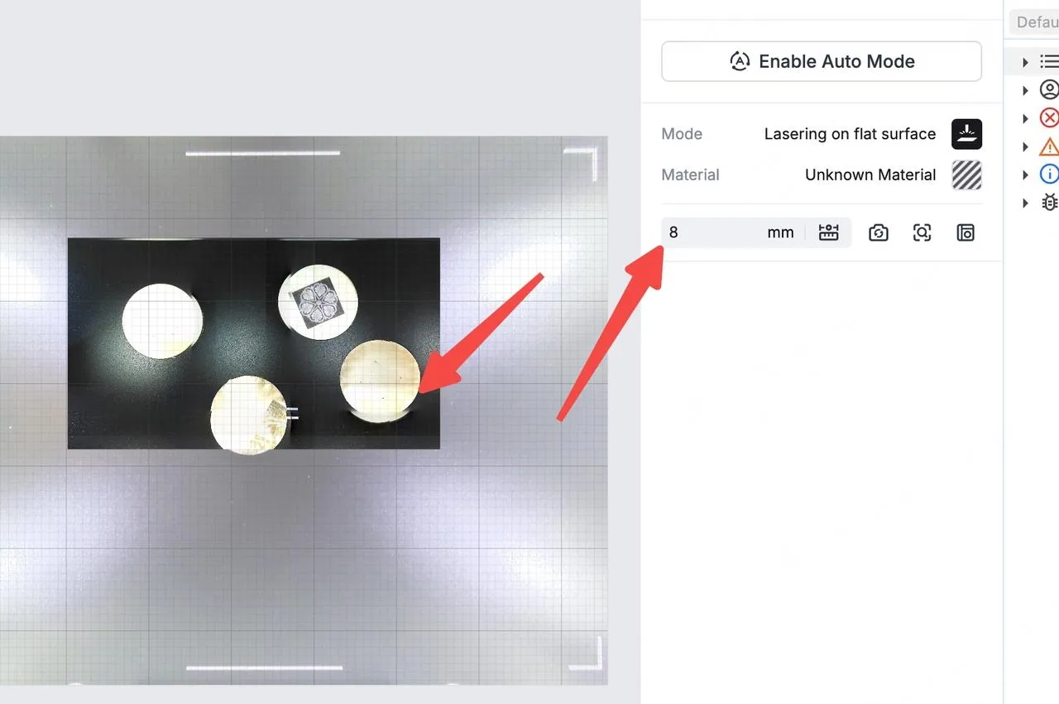This screenshot has width=1059, height=704.
Task: Click the auto-measure distance ruler icon
Action: click(x=828, y=232)
